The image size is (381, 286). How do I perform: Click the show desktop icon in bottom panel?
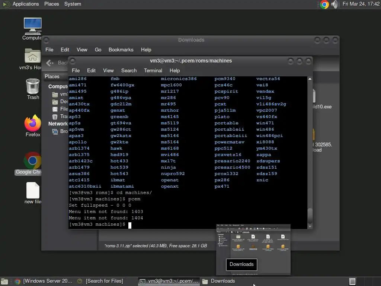pyautogui.click(x=5, y=281)
